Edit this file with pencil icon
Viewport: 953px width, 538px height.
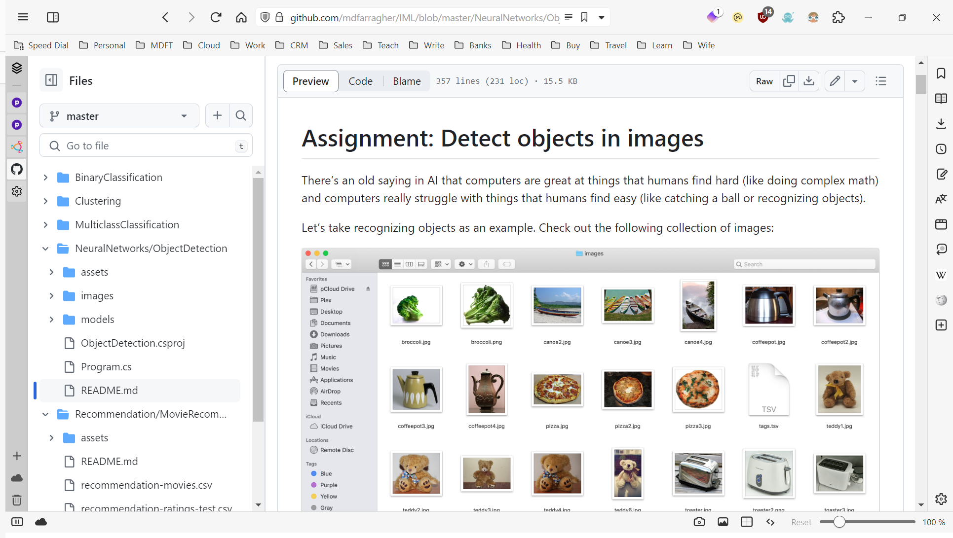pos(835,81)
